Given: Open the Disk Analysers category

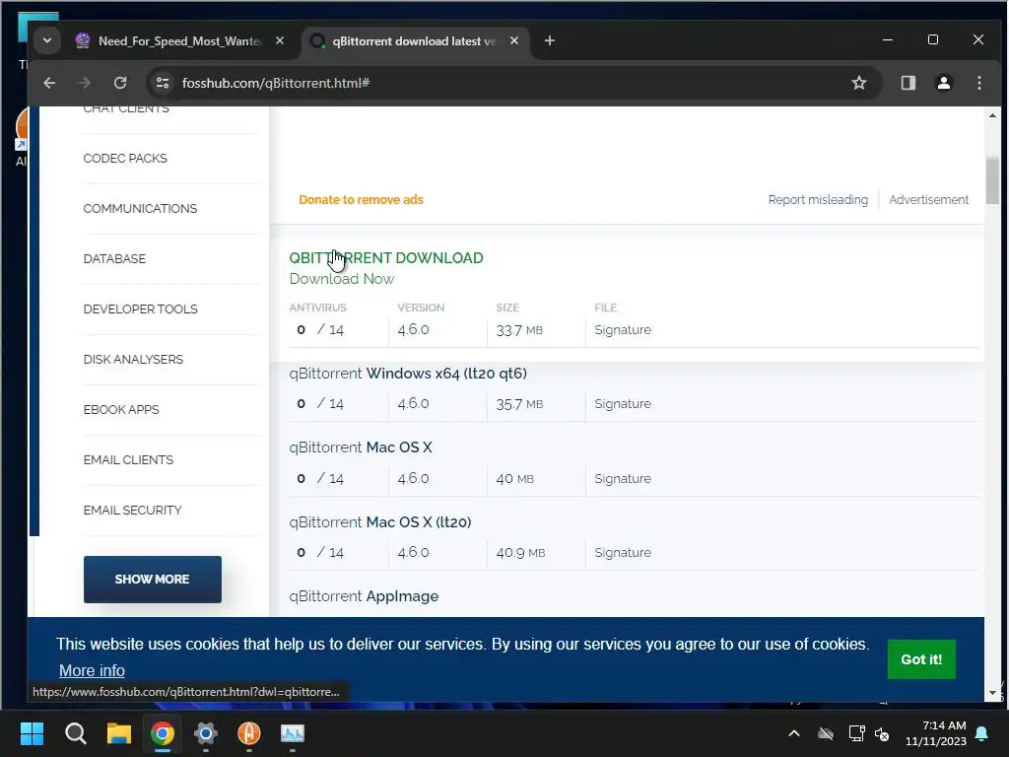Looking at the screenshot, I should pos(133,359).
